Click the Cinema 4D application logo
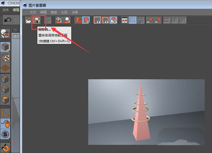Screen dimensions: 212x153 [3, 3]
